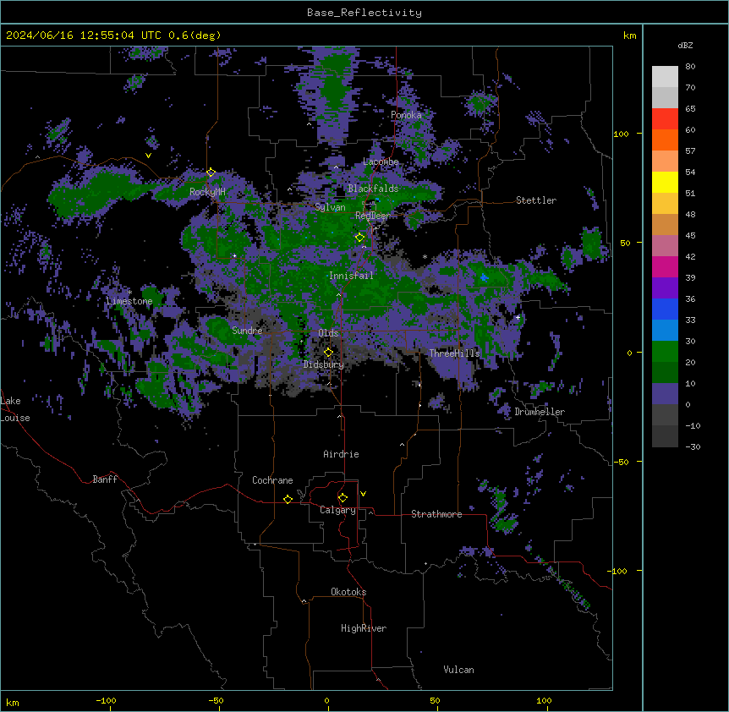The height and width of the screenshot is (712, 729).
Task: Click the Sylvan label
Action: (330, 207)
